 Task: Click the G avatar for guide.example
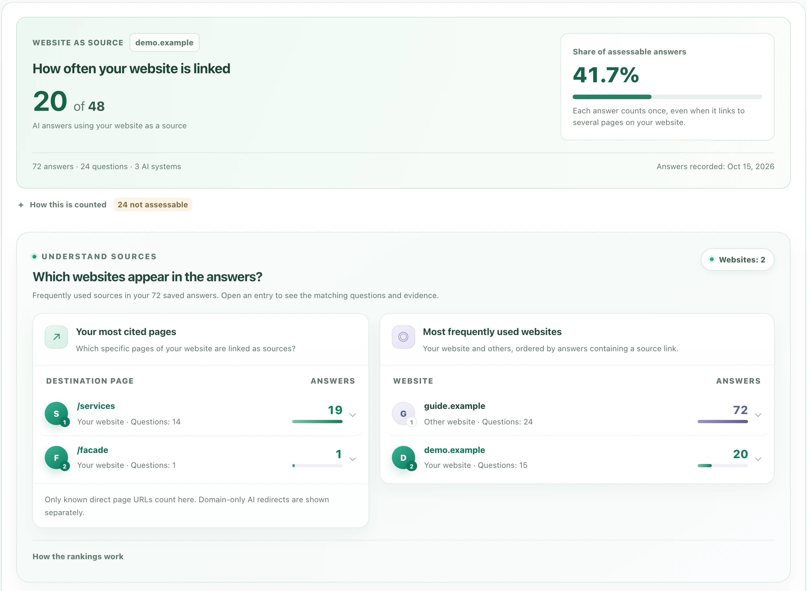point(403,413)
